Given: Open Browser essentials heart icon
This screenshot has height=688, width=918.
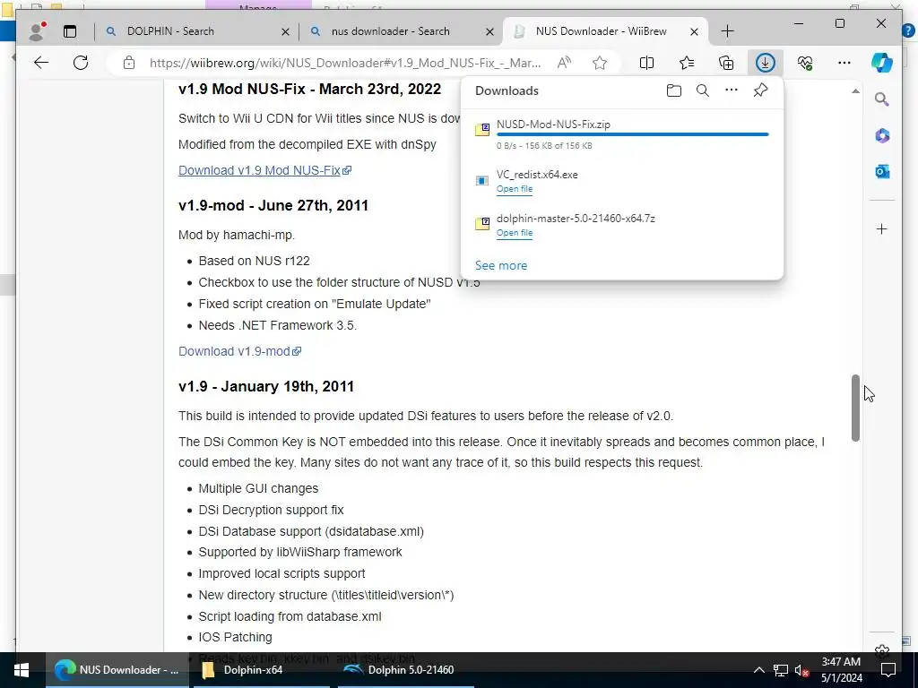Looking at the screenshot, I should click(x=805, y=63).
